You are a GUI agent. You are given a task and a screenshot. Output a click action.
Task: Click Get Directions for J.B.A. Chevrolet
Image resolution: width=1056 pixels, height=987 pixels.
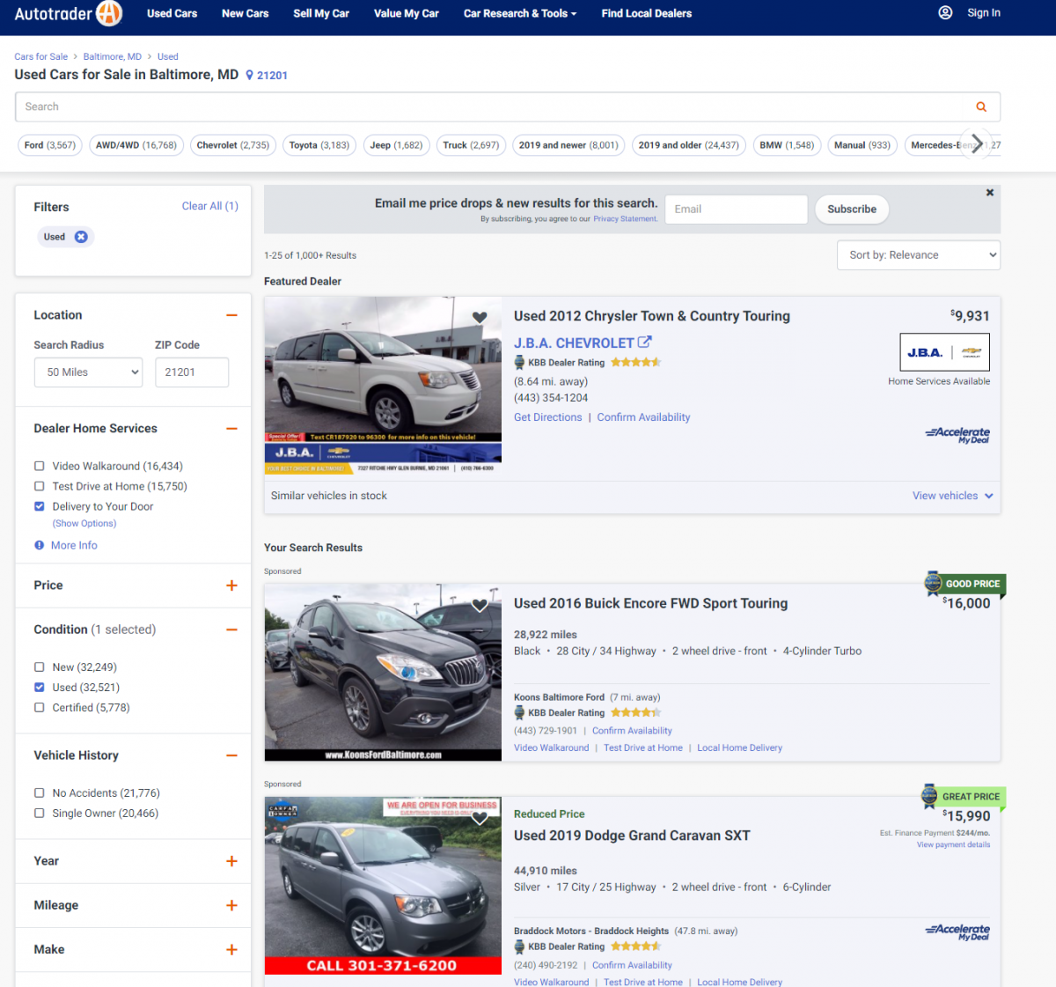tap(547, 417)
